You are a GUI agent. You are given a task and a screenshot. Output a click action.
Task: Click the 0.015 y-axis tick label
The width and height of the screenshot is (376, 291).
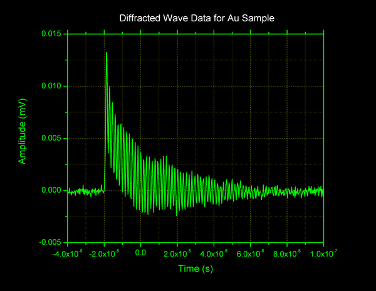point(51,34)
